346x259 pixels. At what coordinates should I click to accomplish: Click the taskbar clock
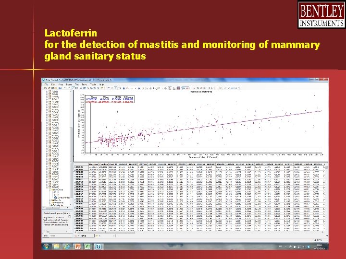pyautogui.click(x=319, y=247)
